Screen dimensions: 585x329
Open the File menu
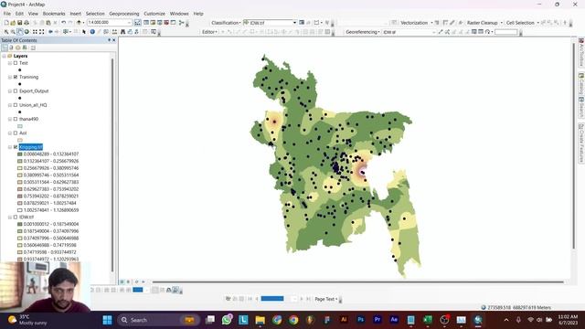tap(7, 14)
